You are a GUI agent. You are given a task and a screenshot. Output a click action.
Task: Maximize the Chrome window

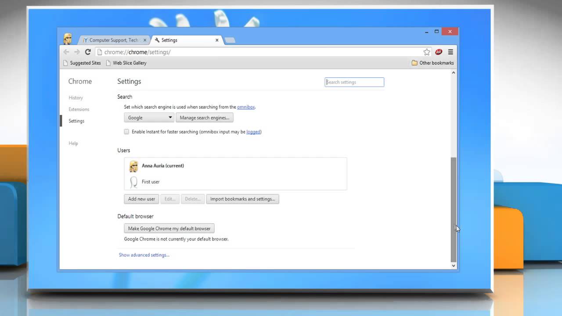click(436, 32)
